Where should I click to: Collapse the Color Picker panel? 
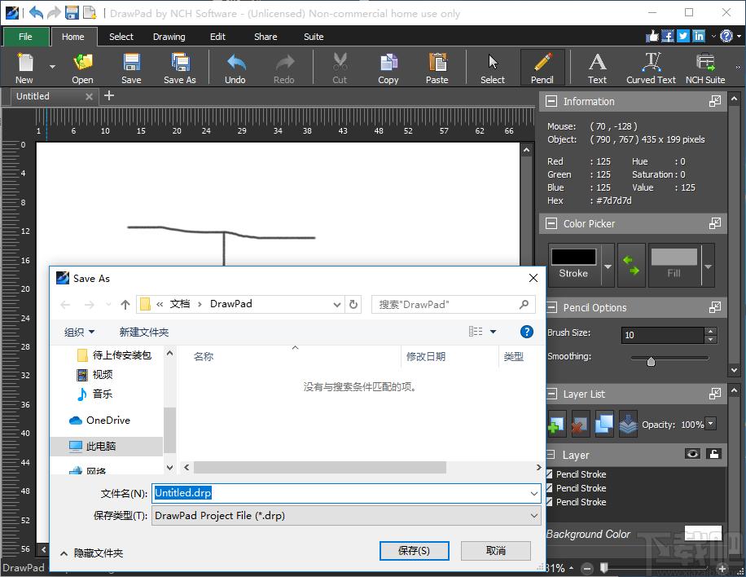(x=551, y=223)
